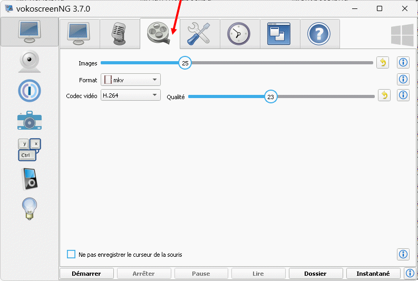Open the snapshot camera section
The width and height of the screenshot is (418, 281).
point(30,121)
